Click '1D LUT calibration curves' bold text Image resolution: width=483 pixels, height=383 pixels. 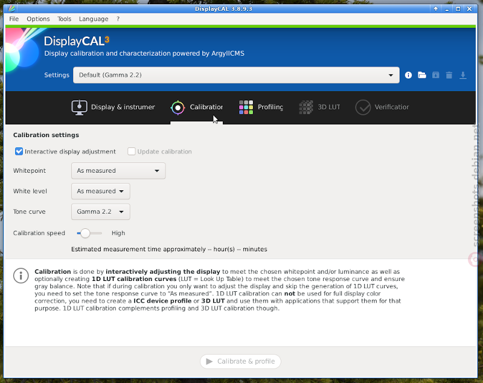[134, 279]
